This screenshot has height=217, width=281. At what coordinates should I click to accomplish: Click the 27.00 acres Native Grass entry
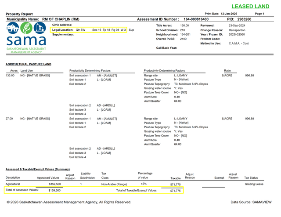29,119
